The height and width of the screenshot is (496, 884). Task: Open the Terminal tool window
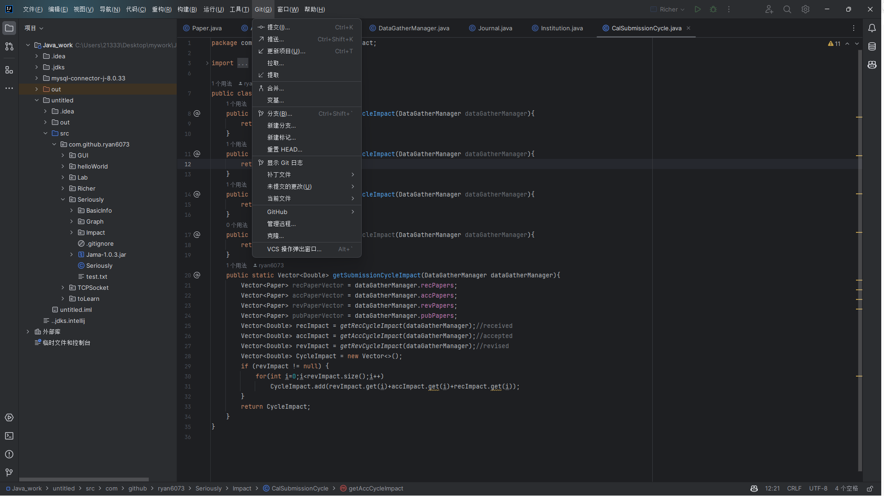(9, 436)
